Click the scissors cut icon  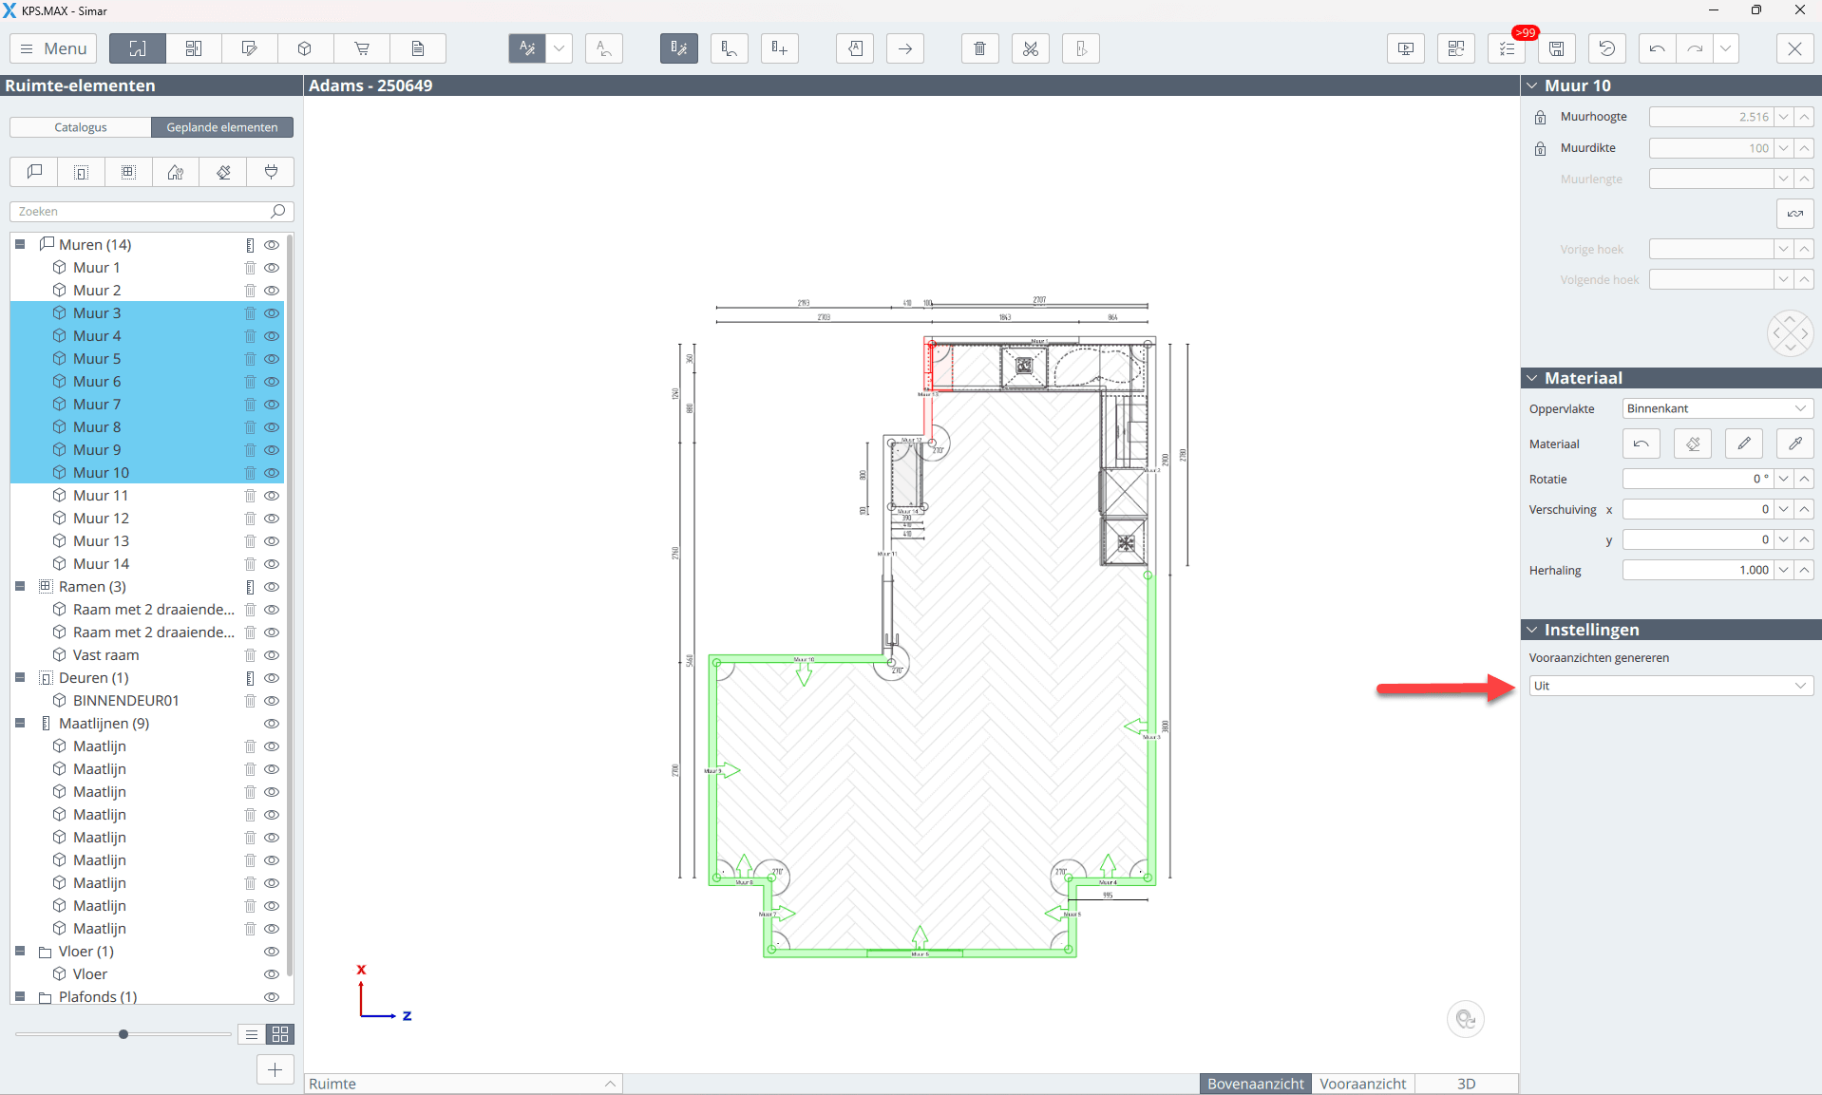click(x=1030, y=48)
